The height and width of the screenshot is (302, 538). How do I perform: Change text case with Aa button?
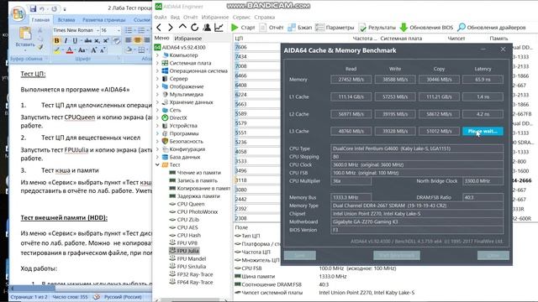[82, 50]
